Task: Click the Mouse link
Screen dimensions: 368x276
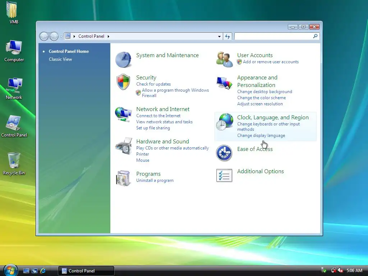Action: [143, 160]
